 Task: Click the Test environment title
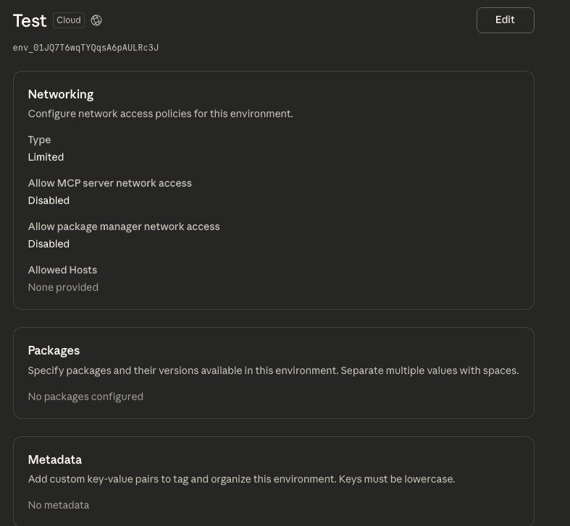pyautogui.click(x=30, y=21)
